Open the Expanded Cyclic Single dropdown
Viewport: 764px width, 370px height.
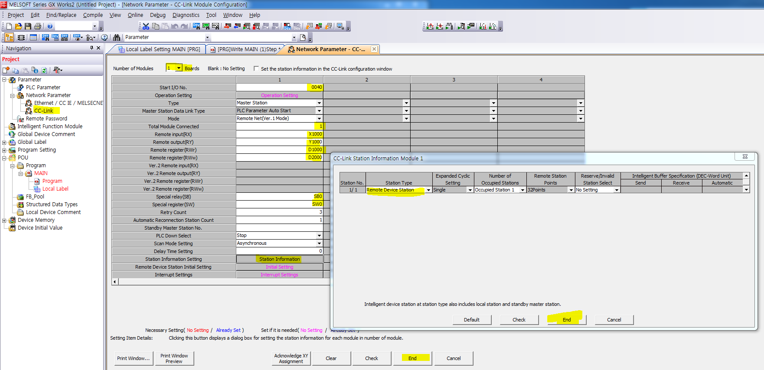470,190
